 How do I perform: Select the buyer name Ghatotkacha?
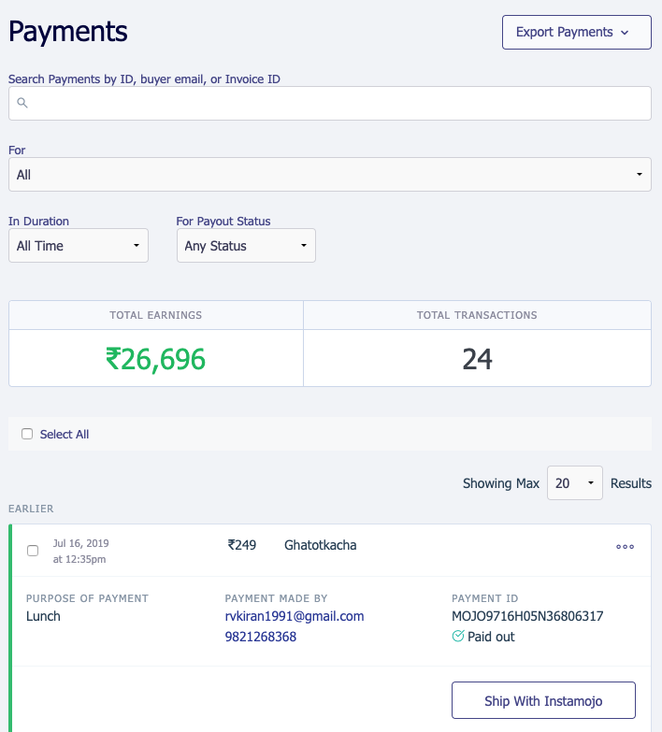pyautogui.click(x=320, y=545)
